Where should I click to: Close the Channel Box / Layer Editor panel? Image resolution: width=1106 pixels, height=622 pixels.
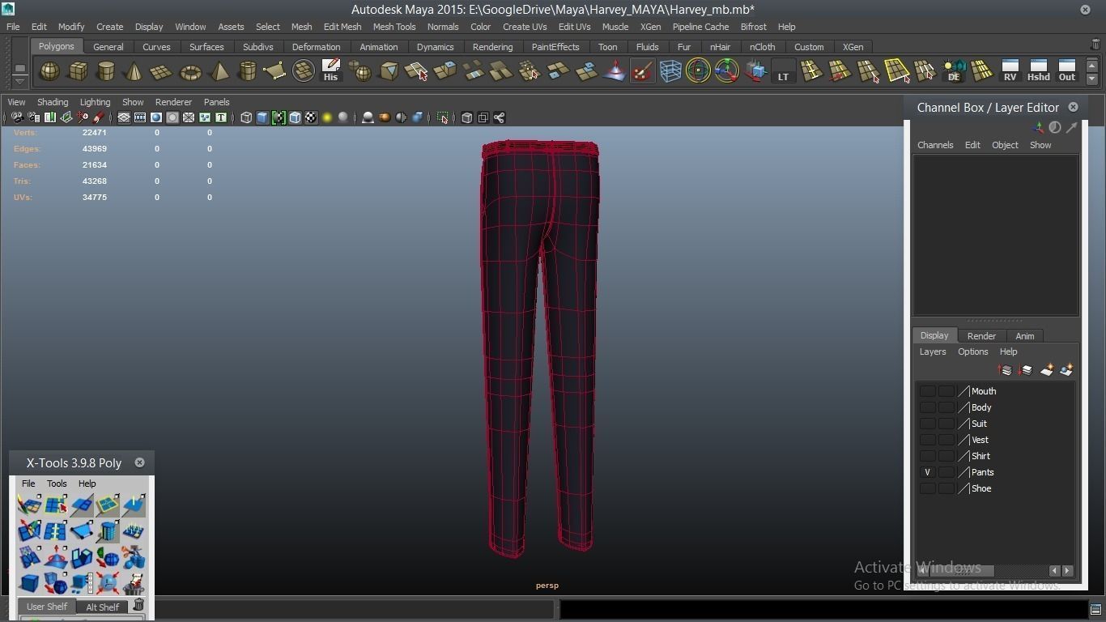(x=1073, y=107)
